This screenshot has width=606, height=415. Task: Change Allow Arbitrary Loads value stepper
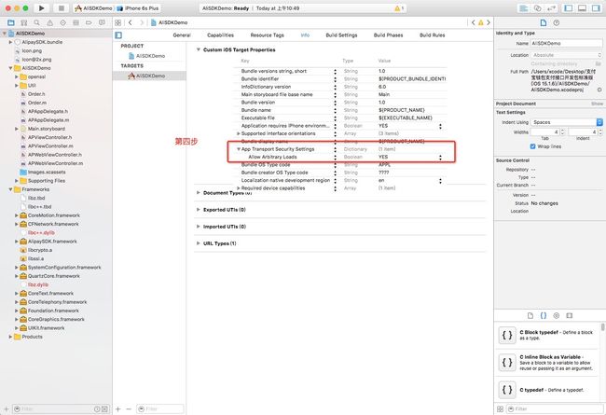click(440, 158)
